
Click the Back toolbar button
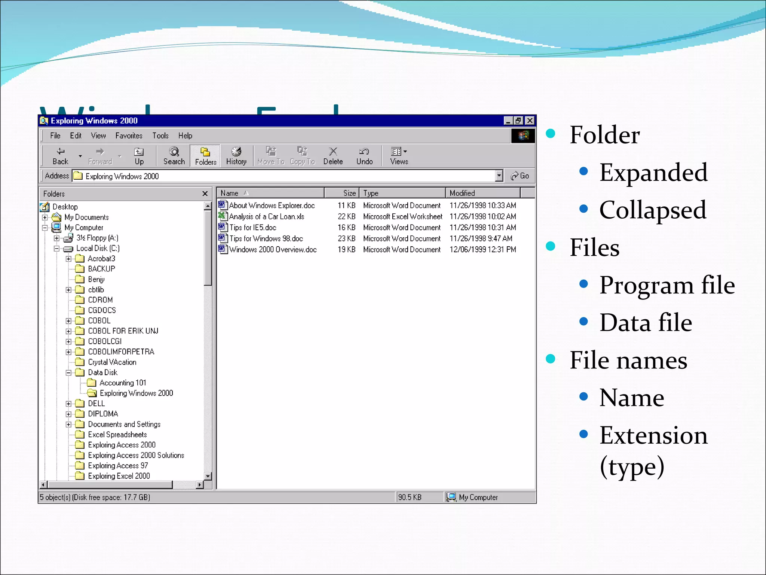point(60,156)
